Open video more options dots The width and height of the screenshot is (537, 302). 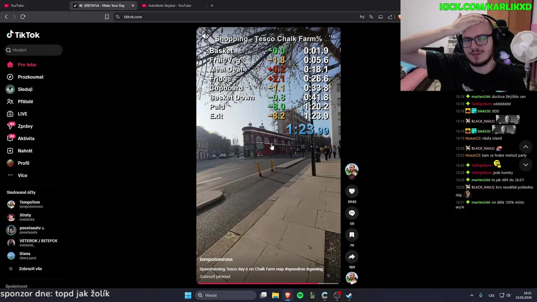point(332,36)
